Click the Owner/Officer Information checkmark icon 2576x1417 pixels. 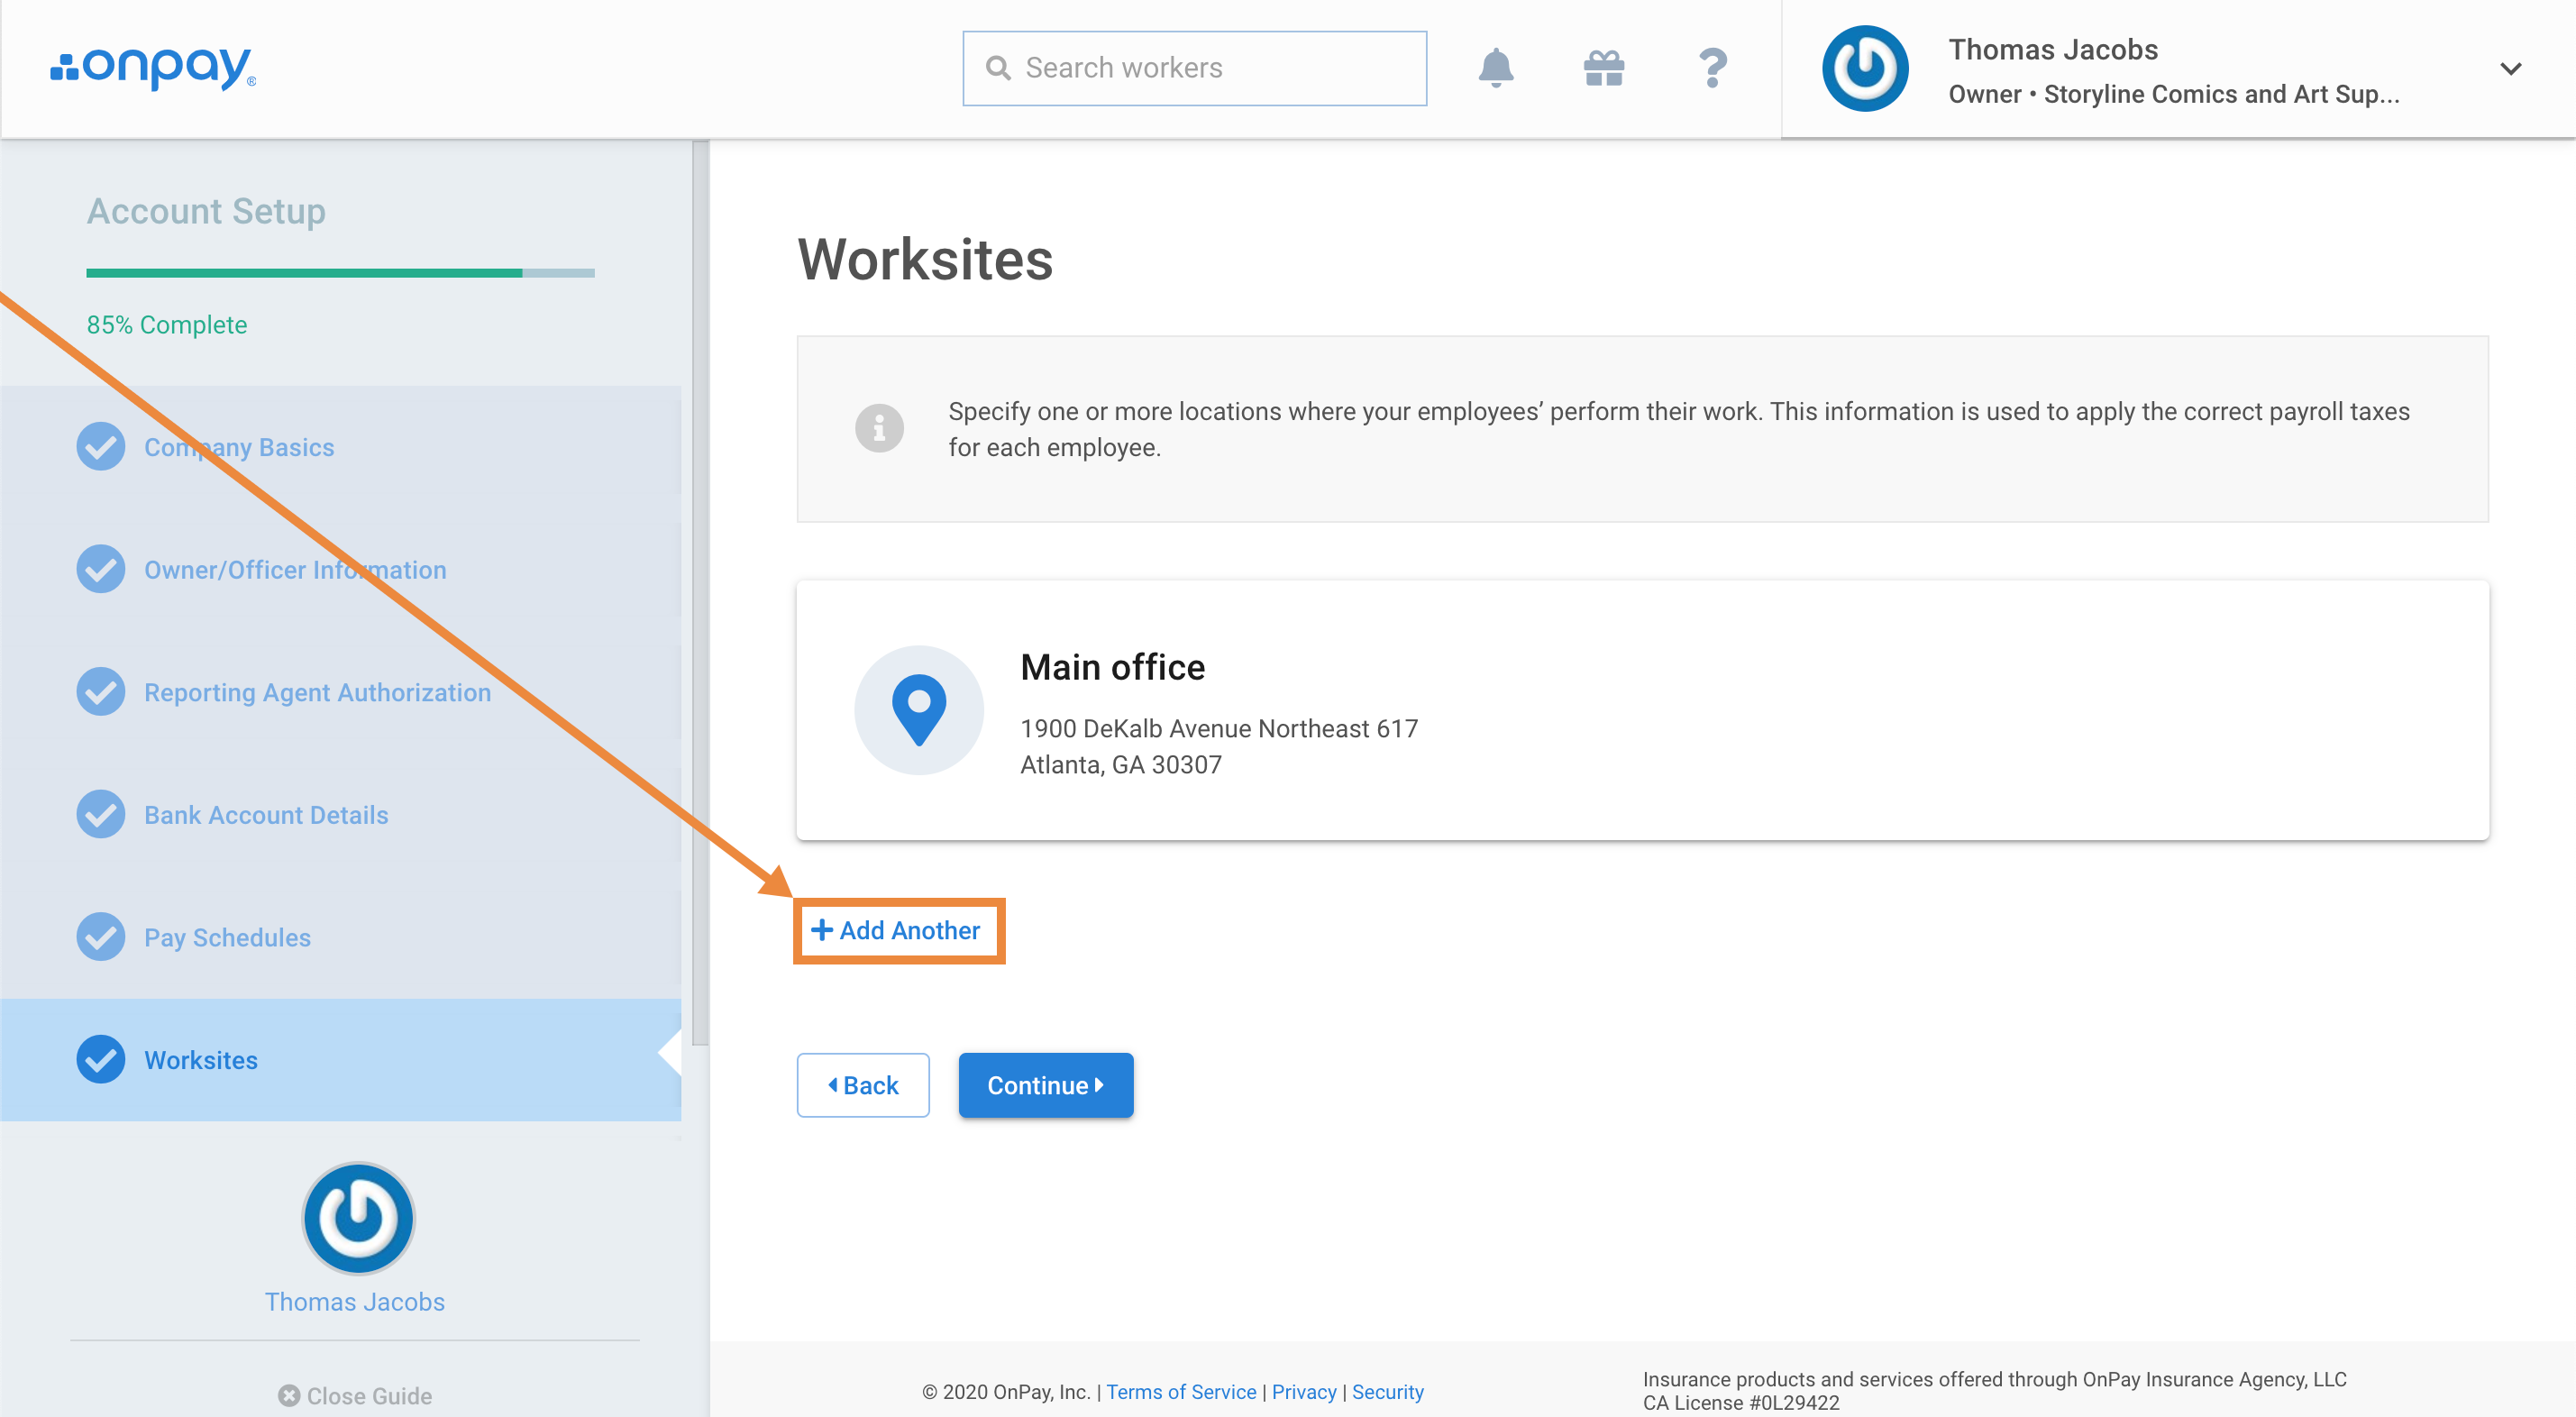coord(101,569)
